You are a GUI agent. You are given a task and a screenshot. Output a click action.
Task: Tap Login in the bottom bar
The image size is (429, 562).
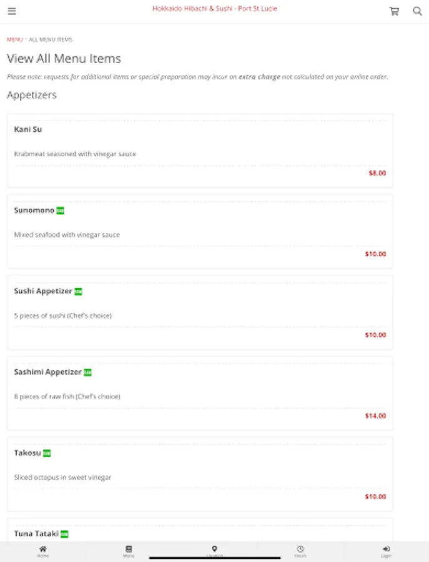386,551
